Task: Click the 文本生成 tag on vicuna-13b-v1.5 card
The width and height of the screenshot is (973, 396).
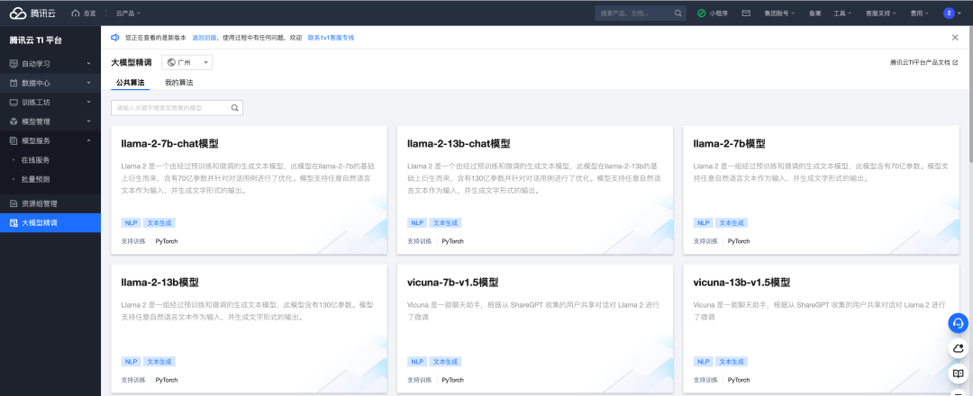Action: coord(732,362)
